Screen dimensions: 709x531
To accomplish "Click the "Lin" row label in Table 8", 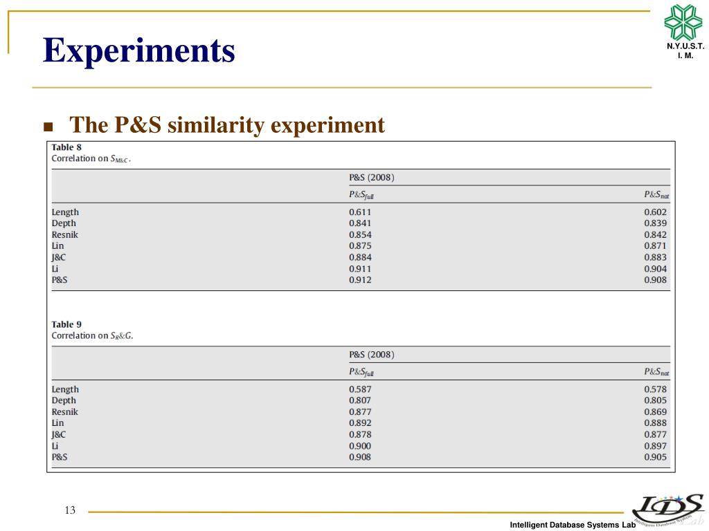I will pyautogui.click(x=58, y=245).
